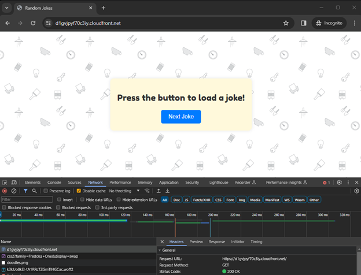Open DevTools settings gear
The width and height of the screenshot is (361, 275).
click(340, 182)
